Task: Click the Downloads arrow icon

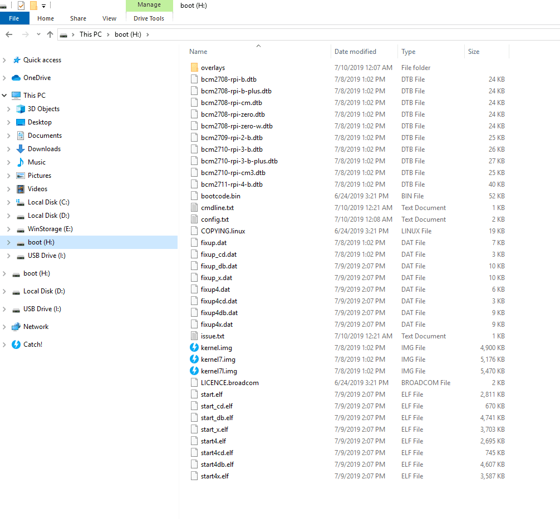Action: [x=21, y=149]
